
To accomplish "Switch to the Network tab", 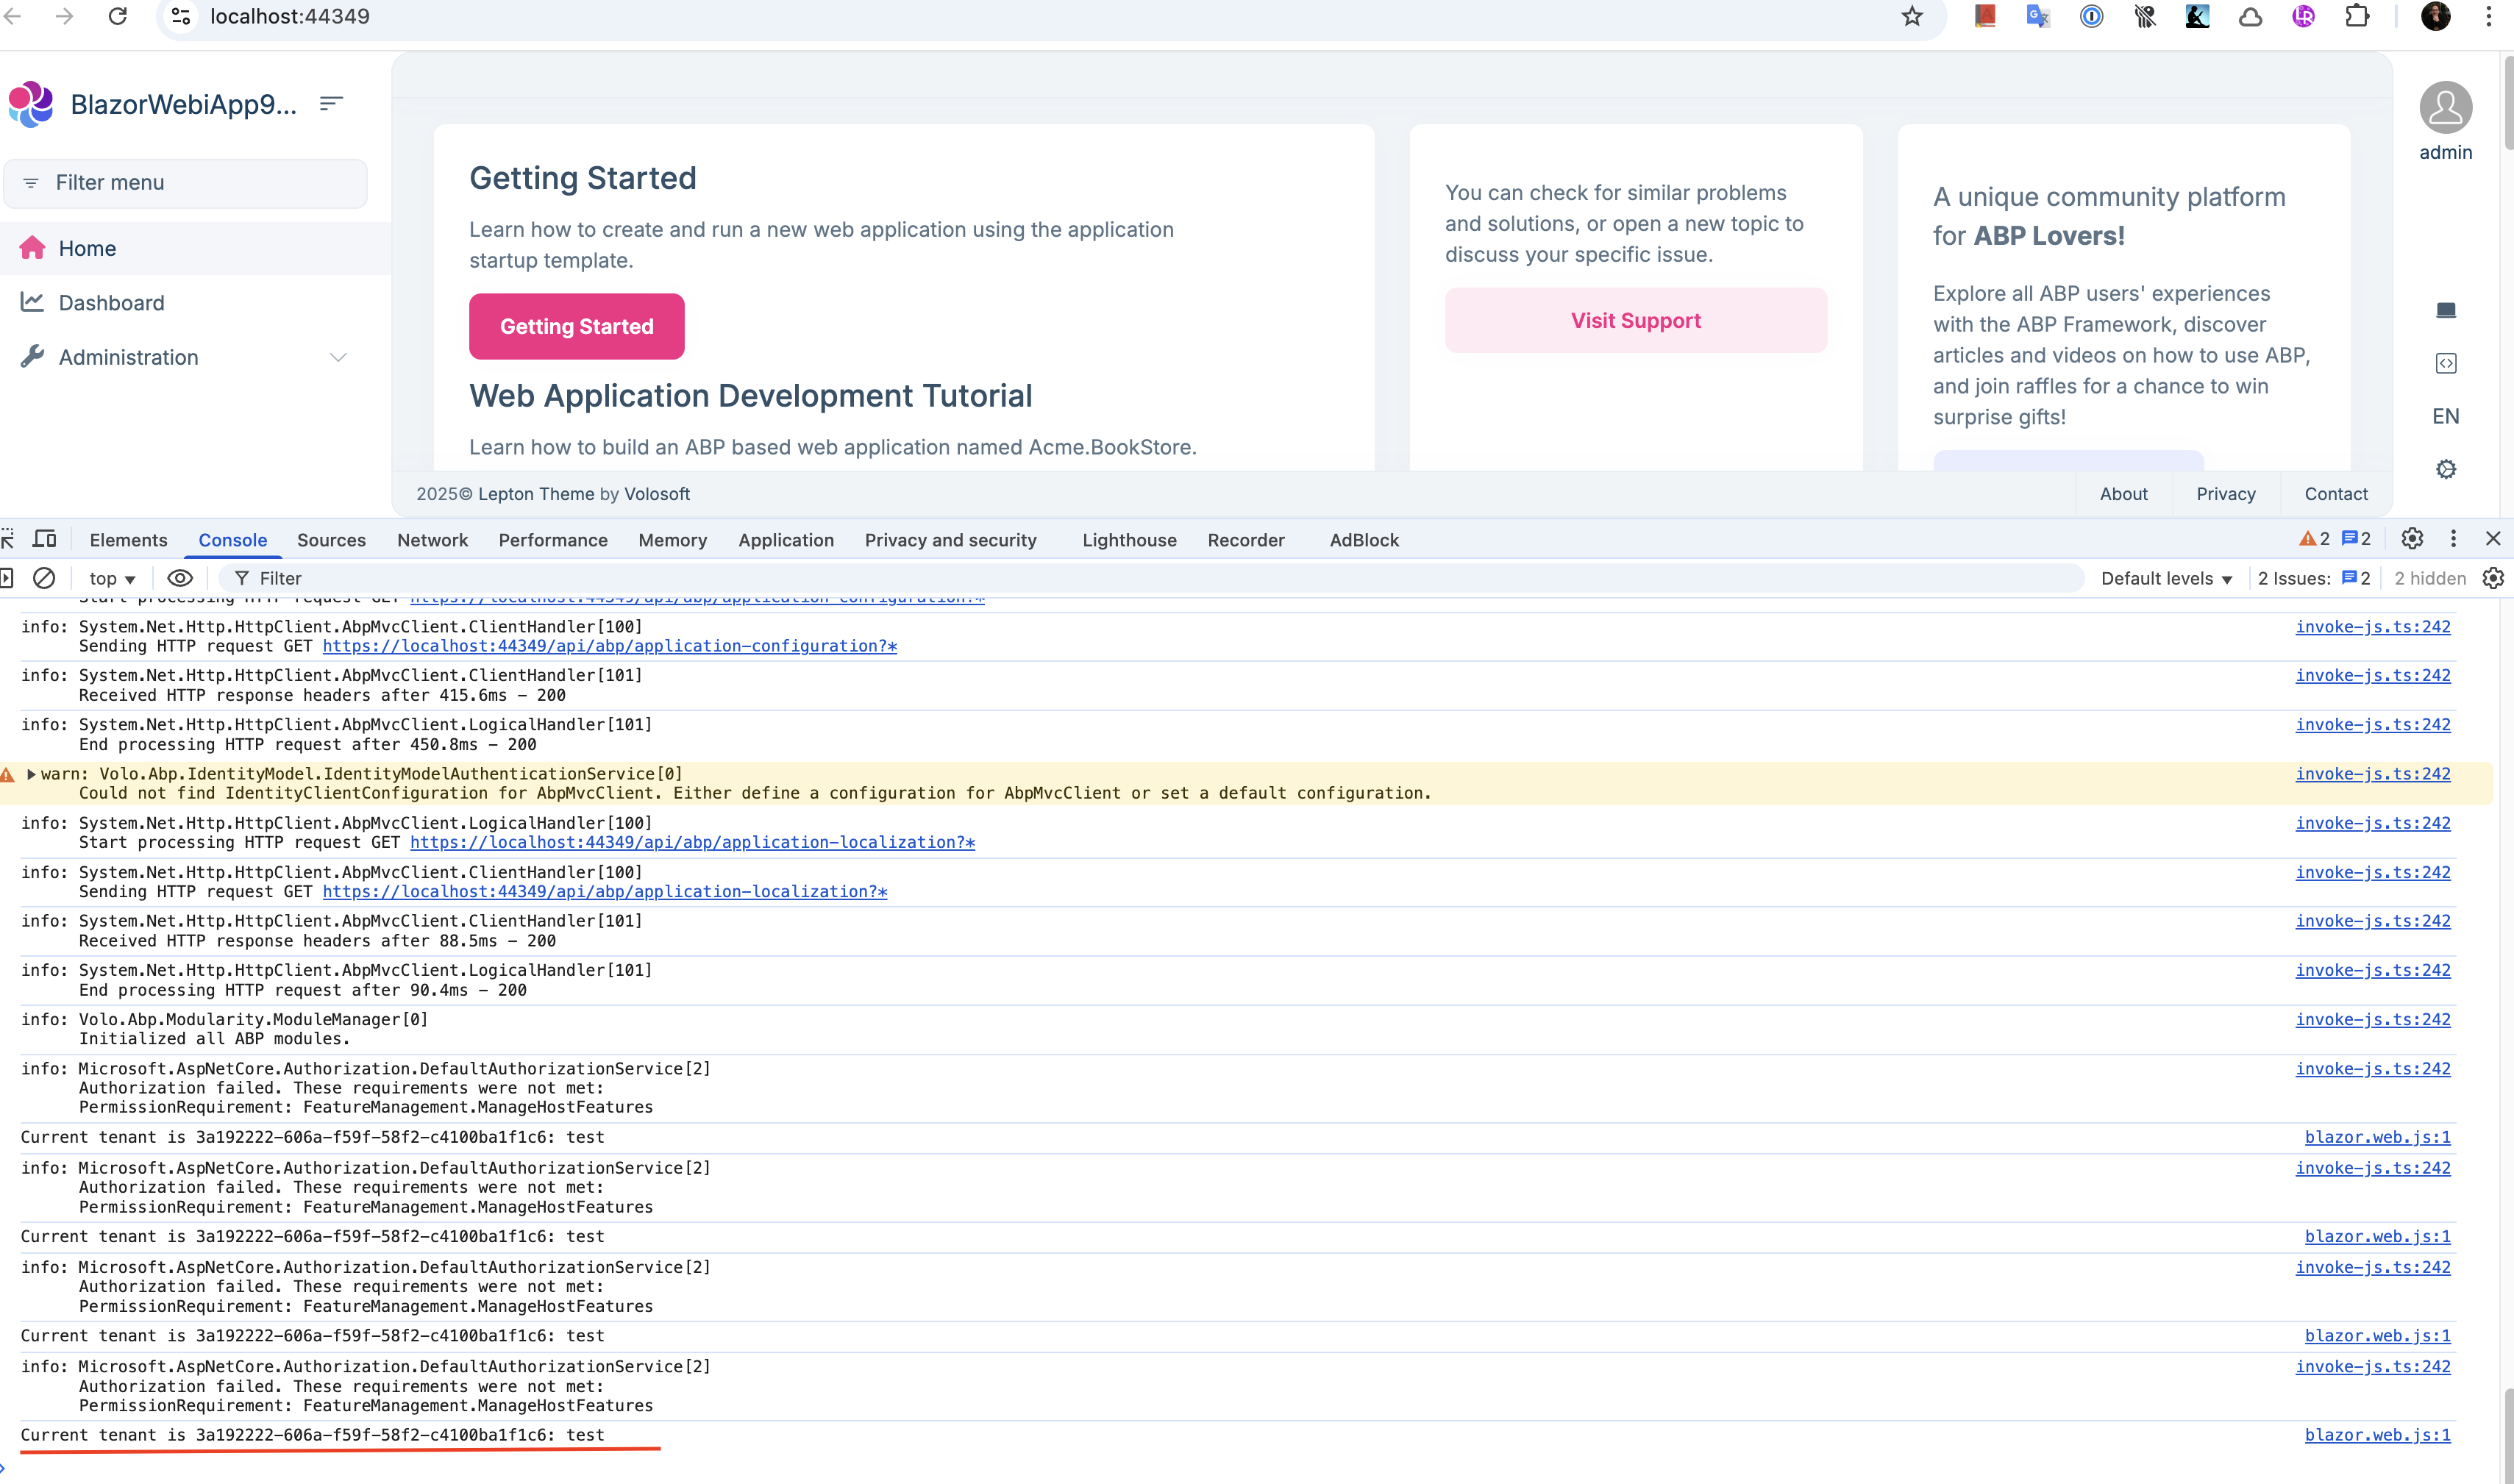I will [432, 540].
